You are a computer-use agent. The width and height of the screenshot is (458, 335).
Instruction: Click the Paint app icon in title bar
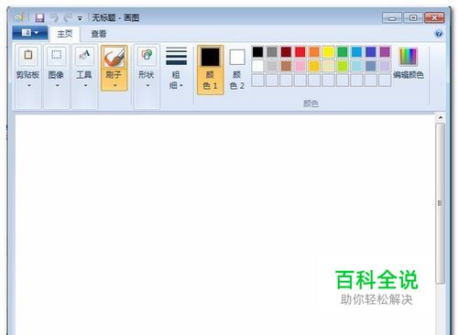click(18, 17)
